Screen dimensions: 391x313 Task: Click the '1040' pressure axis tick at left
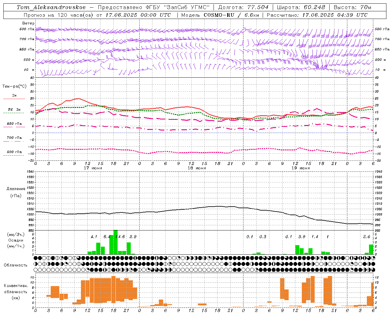click(30, 172)
